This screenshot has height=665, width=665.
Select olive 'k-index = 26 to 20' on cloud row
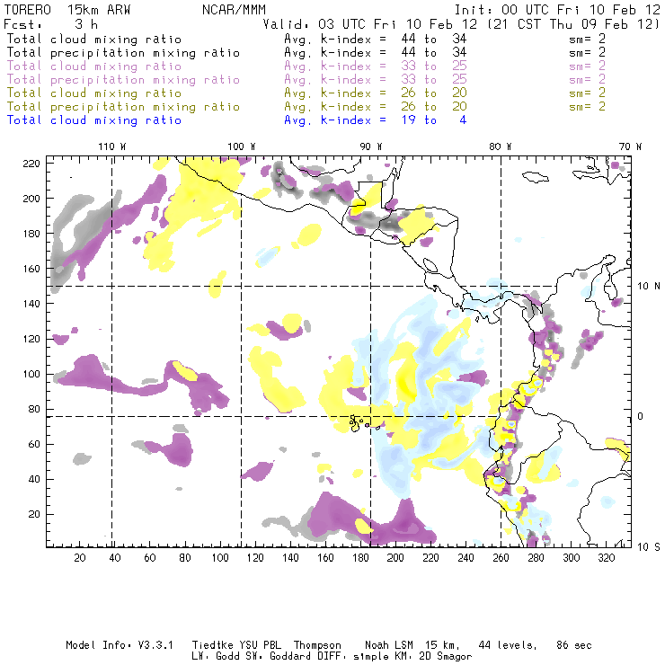394,93
